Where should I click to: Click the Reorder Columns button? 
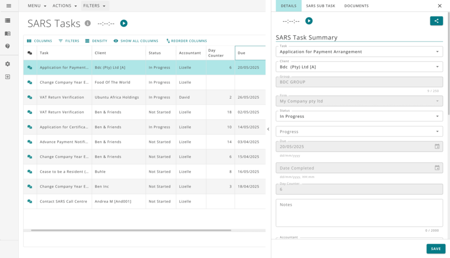pyautogui.click(x=186, y=41)
